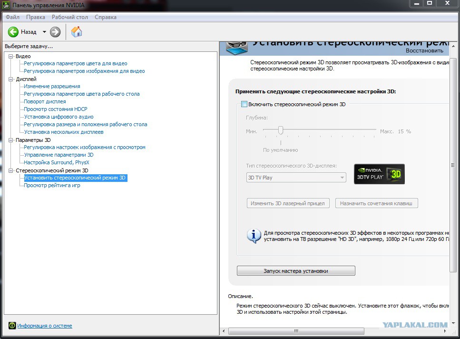
Task: Click the info bubble icon
Action: 254,236
